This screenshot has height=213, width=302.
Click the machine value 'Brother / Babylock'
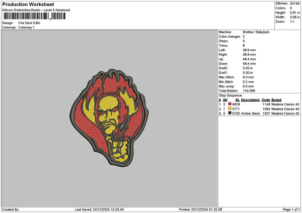pyautogui.click(x=256, y=32)
